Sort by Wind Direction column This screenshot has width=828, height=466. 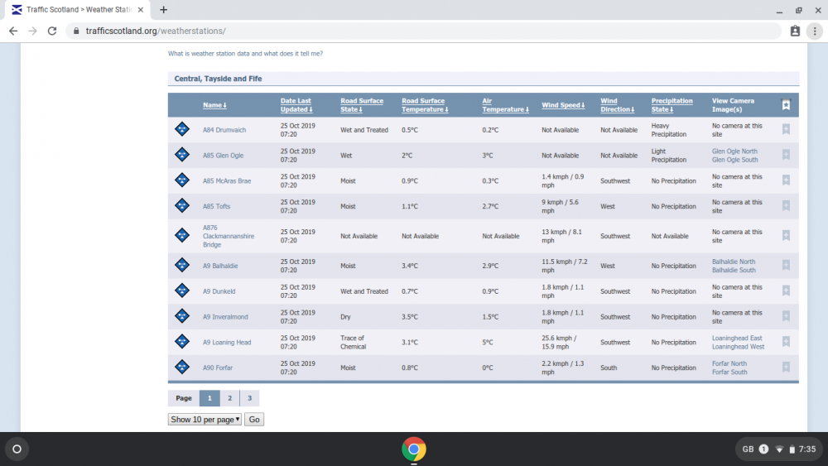[x=618, y=105]
